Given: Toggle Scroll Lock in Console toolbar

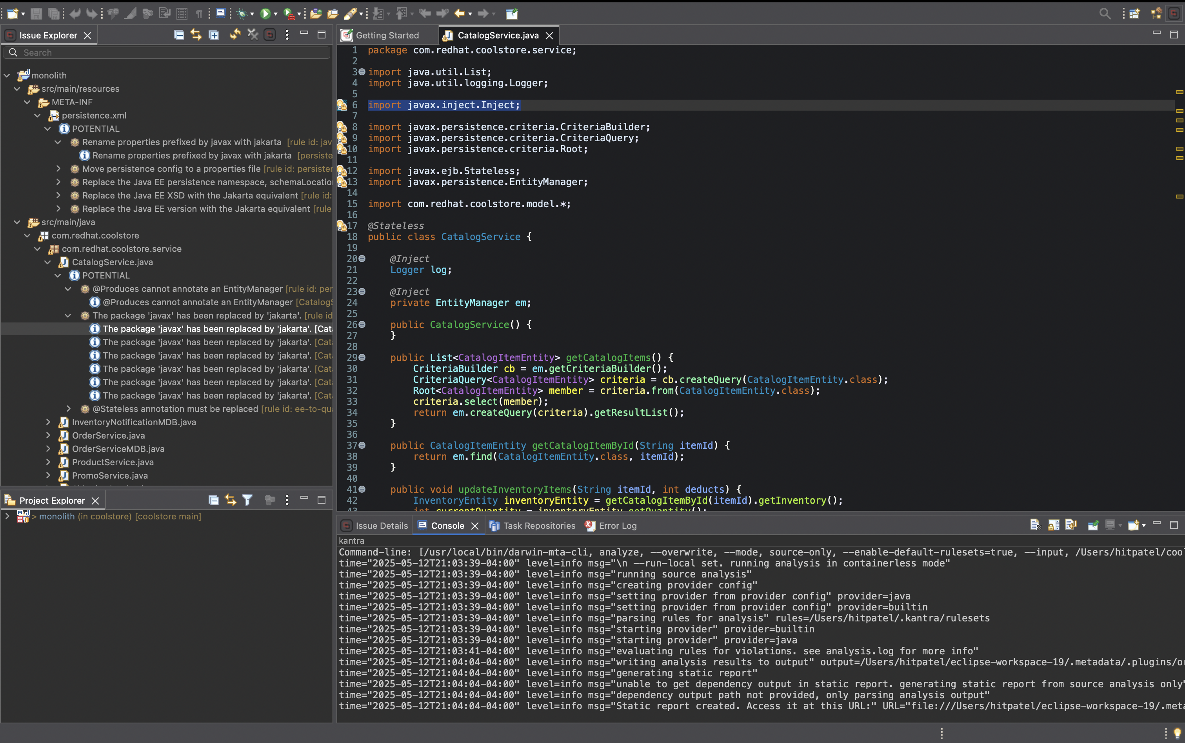Looking at the screenshot, I should click(1053, 525).
